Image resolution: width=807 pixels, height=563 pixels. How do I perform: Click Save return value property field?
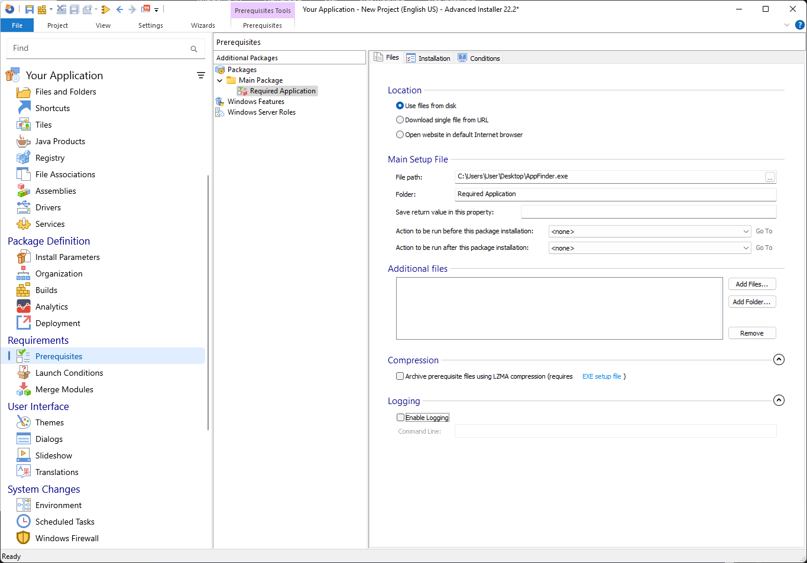[649, 212]
